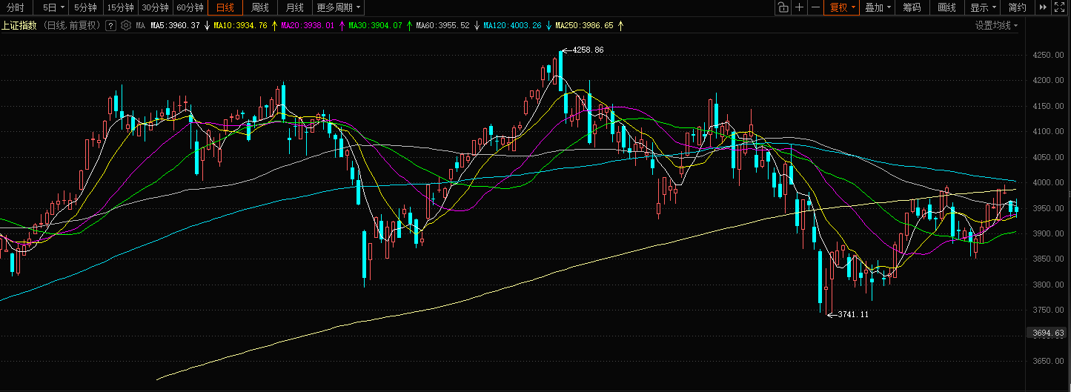Open the 设置均线 dropdown

click(x=996, y=25)
